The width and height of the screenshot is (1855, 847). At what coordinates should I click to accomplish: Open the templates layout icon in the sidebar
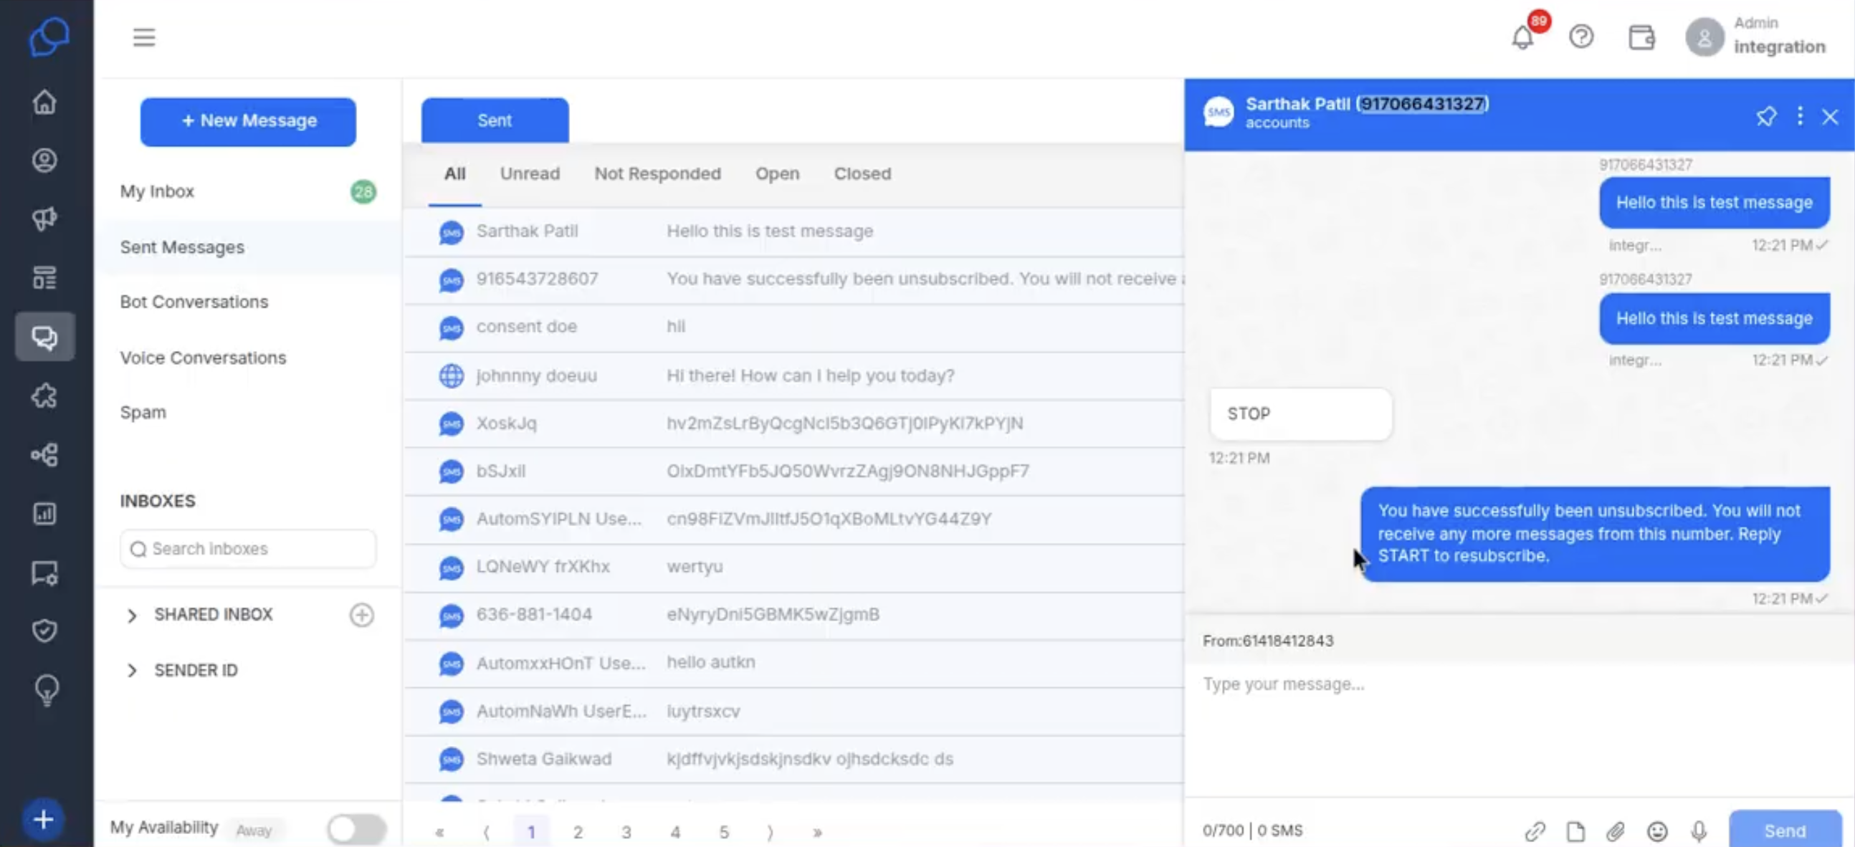[x=44, y=277]
